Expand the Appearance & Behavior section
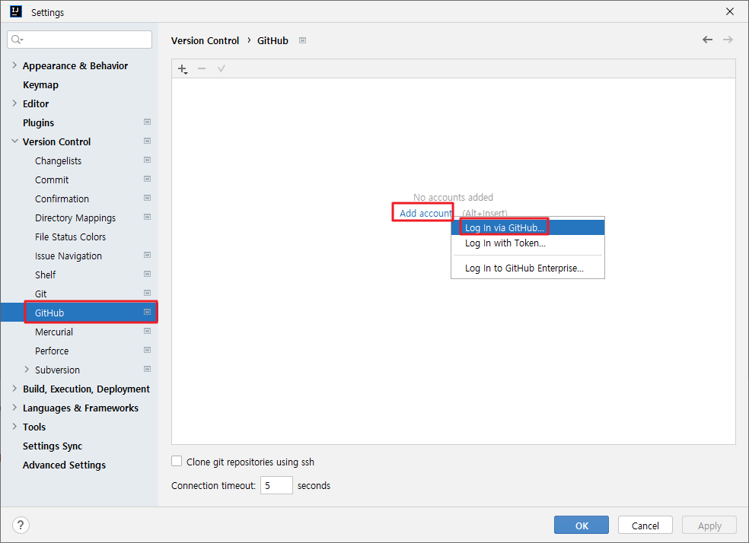 coord(14,65)
